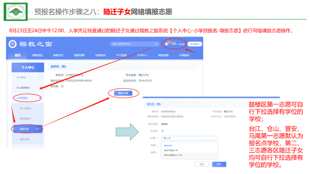Choose 福州市铜盘中心小学 from the dropdown list

[173, 155]
